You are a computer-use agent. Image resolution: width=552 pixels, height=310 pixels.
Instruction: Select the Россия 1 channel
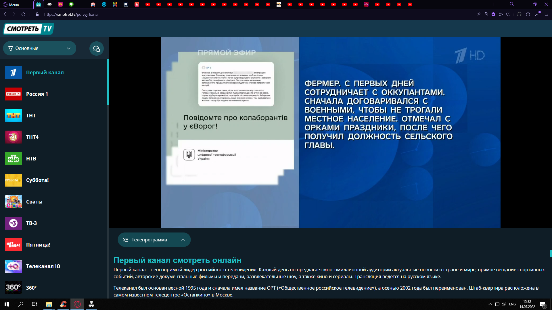click(x=37, y=94)
